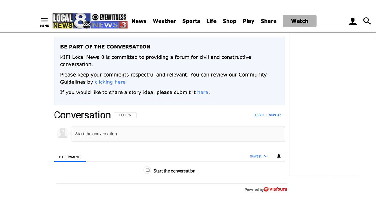Screen dimensions: 376x211
Task: Click the LOG IN link
Action: coord(259,115)
